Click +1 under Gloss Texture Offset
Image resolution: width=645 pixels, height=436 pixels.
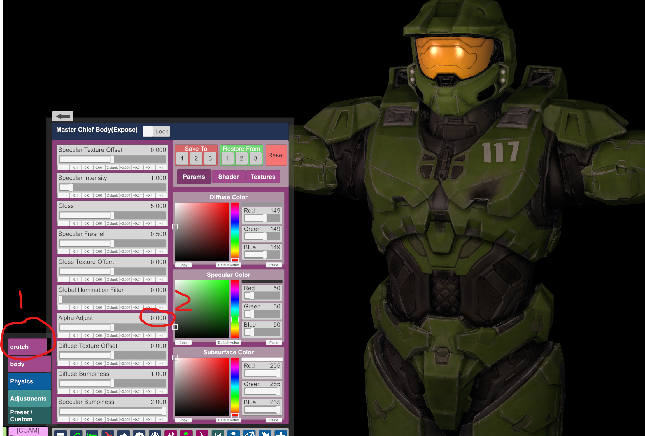click(161, 280)
